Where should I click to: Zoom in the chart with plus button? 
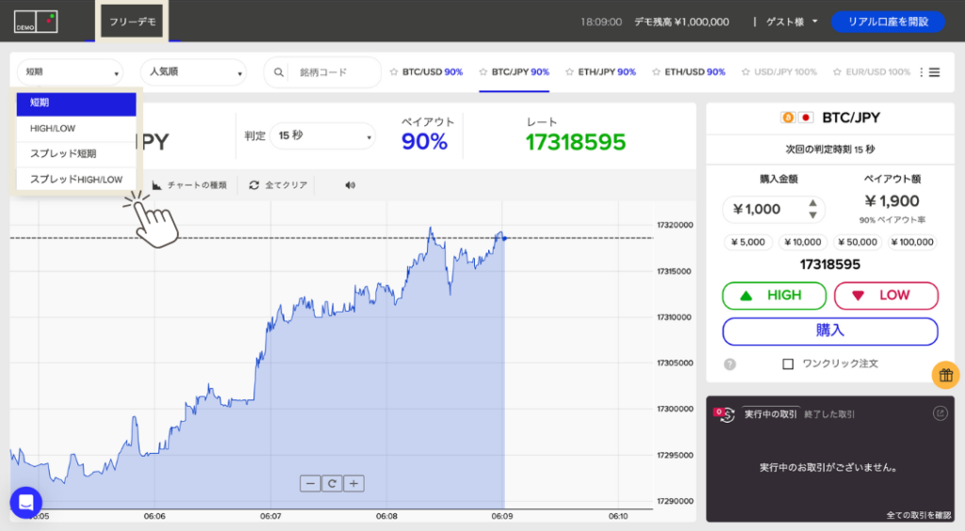coord(353,484)
